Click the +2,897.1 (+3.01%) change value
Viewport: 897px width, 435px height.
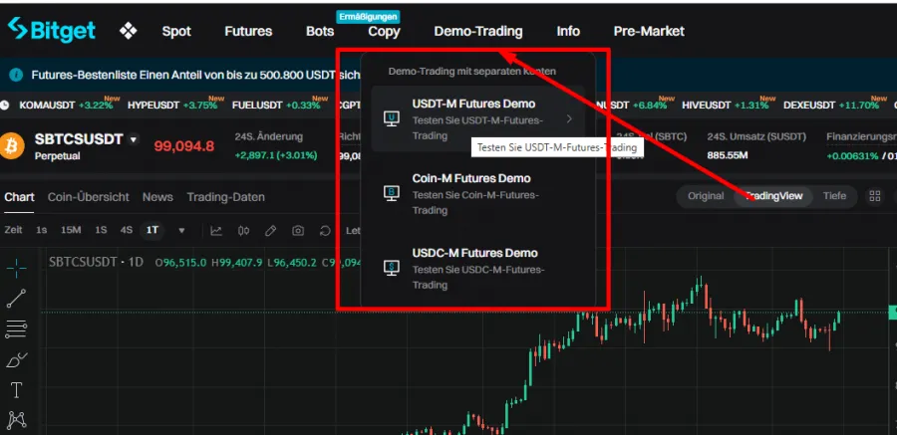(x=276, y=155)
